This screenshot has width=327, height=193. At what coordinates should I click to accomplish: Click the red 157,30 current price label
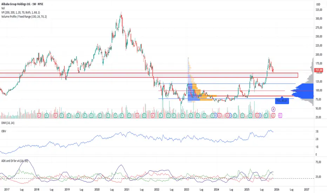[x=319, y=70]
